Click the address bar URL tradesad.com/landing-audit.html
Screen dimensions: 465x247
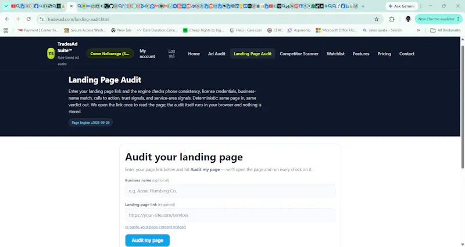(x=78, y=19)
